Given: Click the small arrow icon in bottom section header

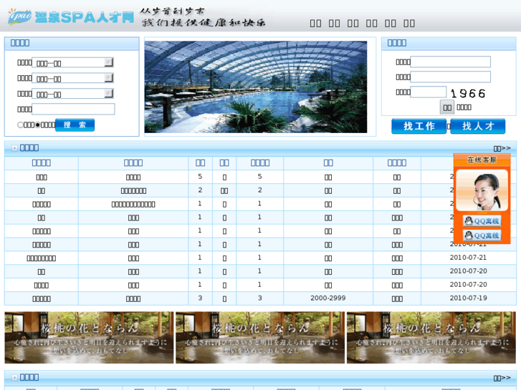Looking at the screenshot, I should click(14, 378).
